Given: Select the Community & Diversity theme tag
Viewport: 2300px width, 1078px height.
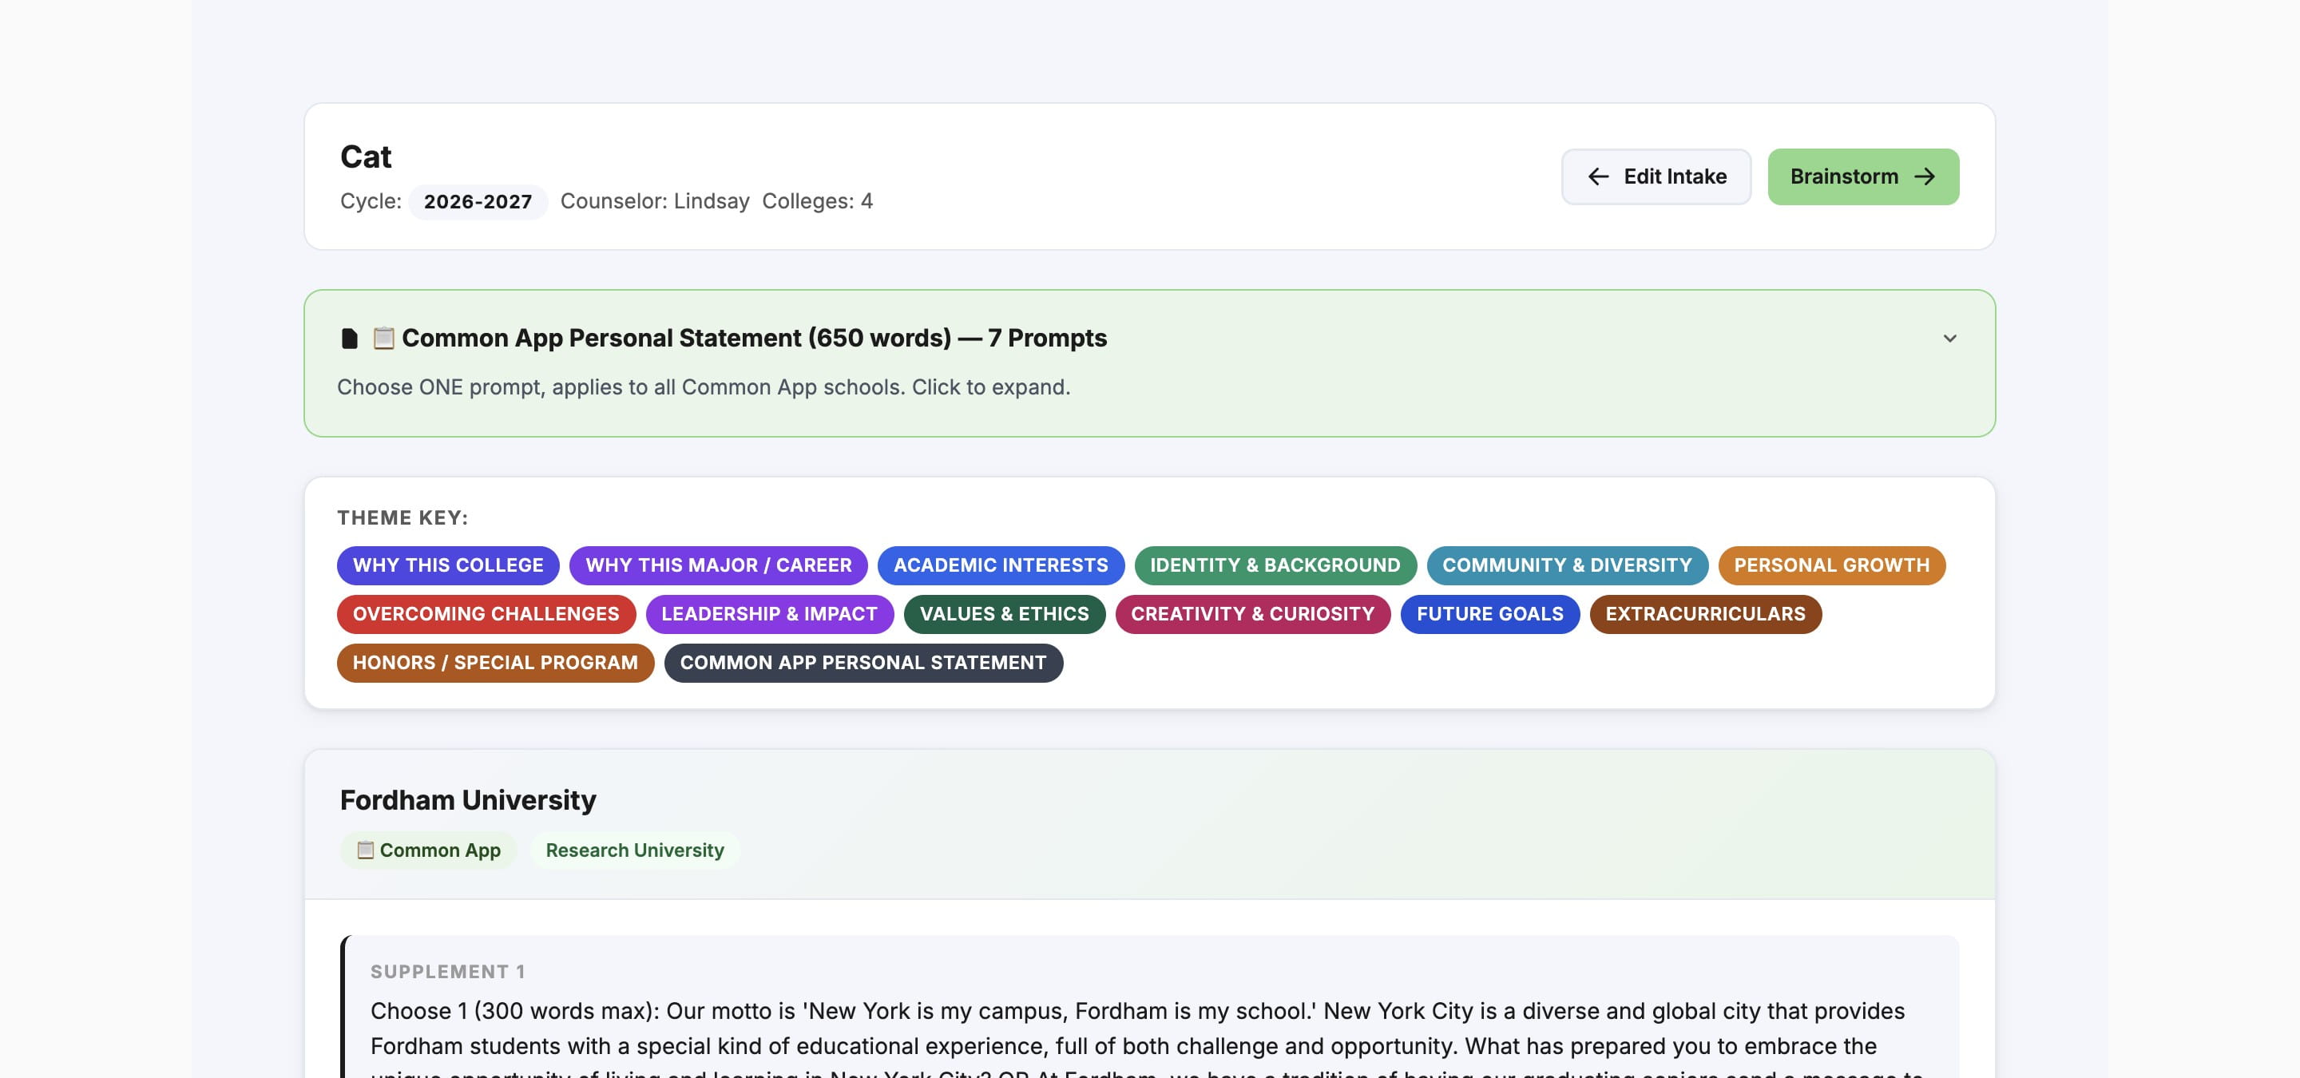Looking at the screenshot, I should 1567,566.
